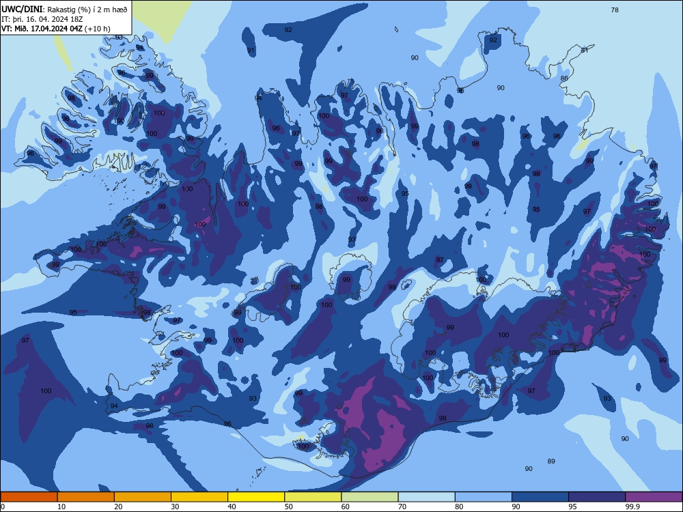Click the legend scale label '10'
The height and width of the screenshot is (512, 683).
tap(61, 507)
